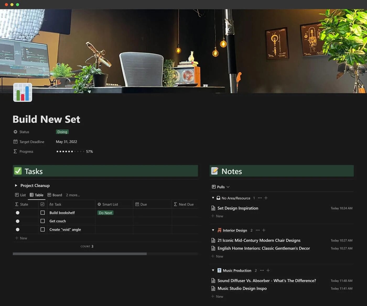The width and height of the screenshot is (367, 306).
Task: Click the studio cover image
Action: click(183, 51)
